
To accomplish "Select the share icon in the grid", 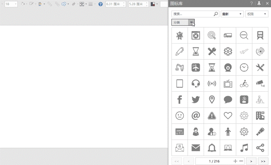I will [x=260, y=148].
